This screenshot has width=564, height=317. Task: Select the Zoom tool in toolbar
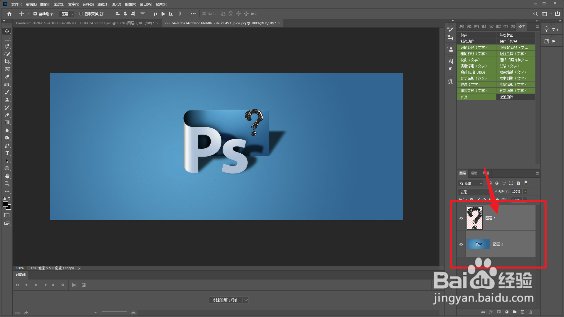(7, 184)
